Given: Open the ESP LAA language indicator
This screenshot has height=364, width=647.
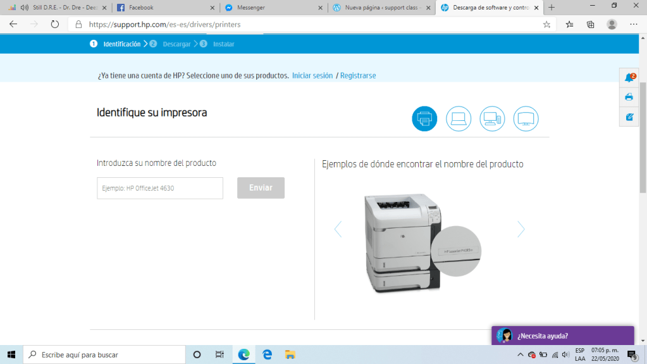Looking at the screenshot, I should pyautogui.click(x=580, y=355).
